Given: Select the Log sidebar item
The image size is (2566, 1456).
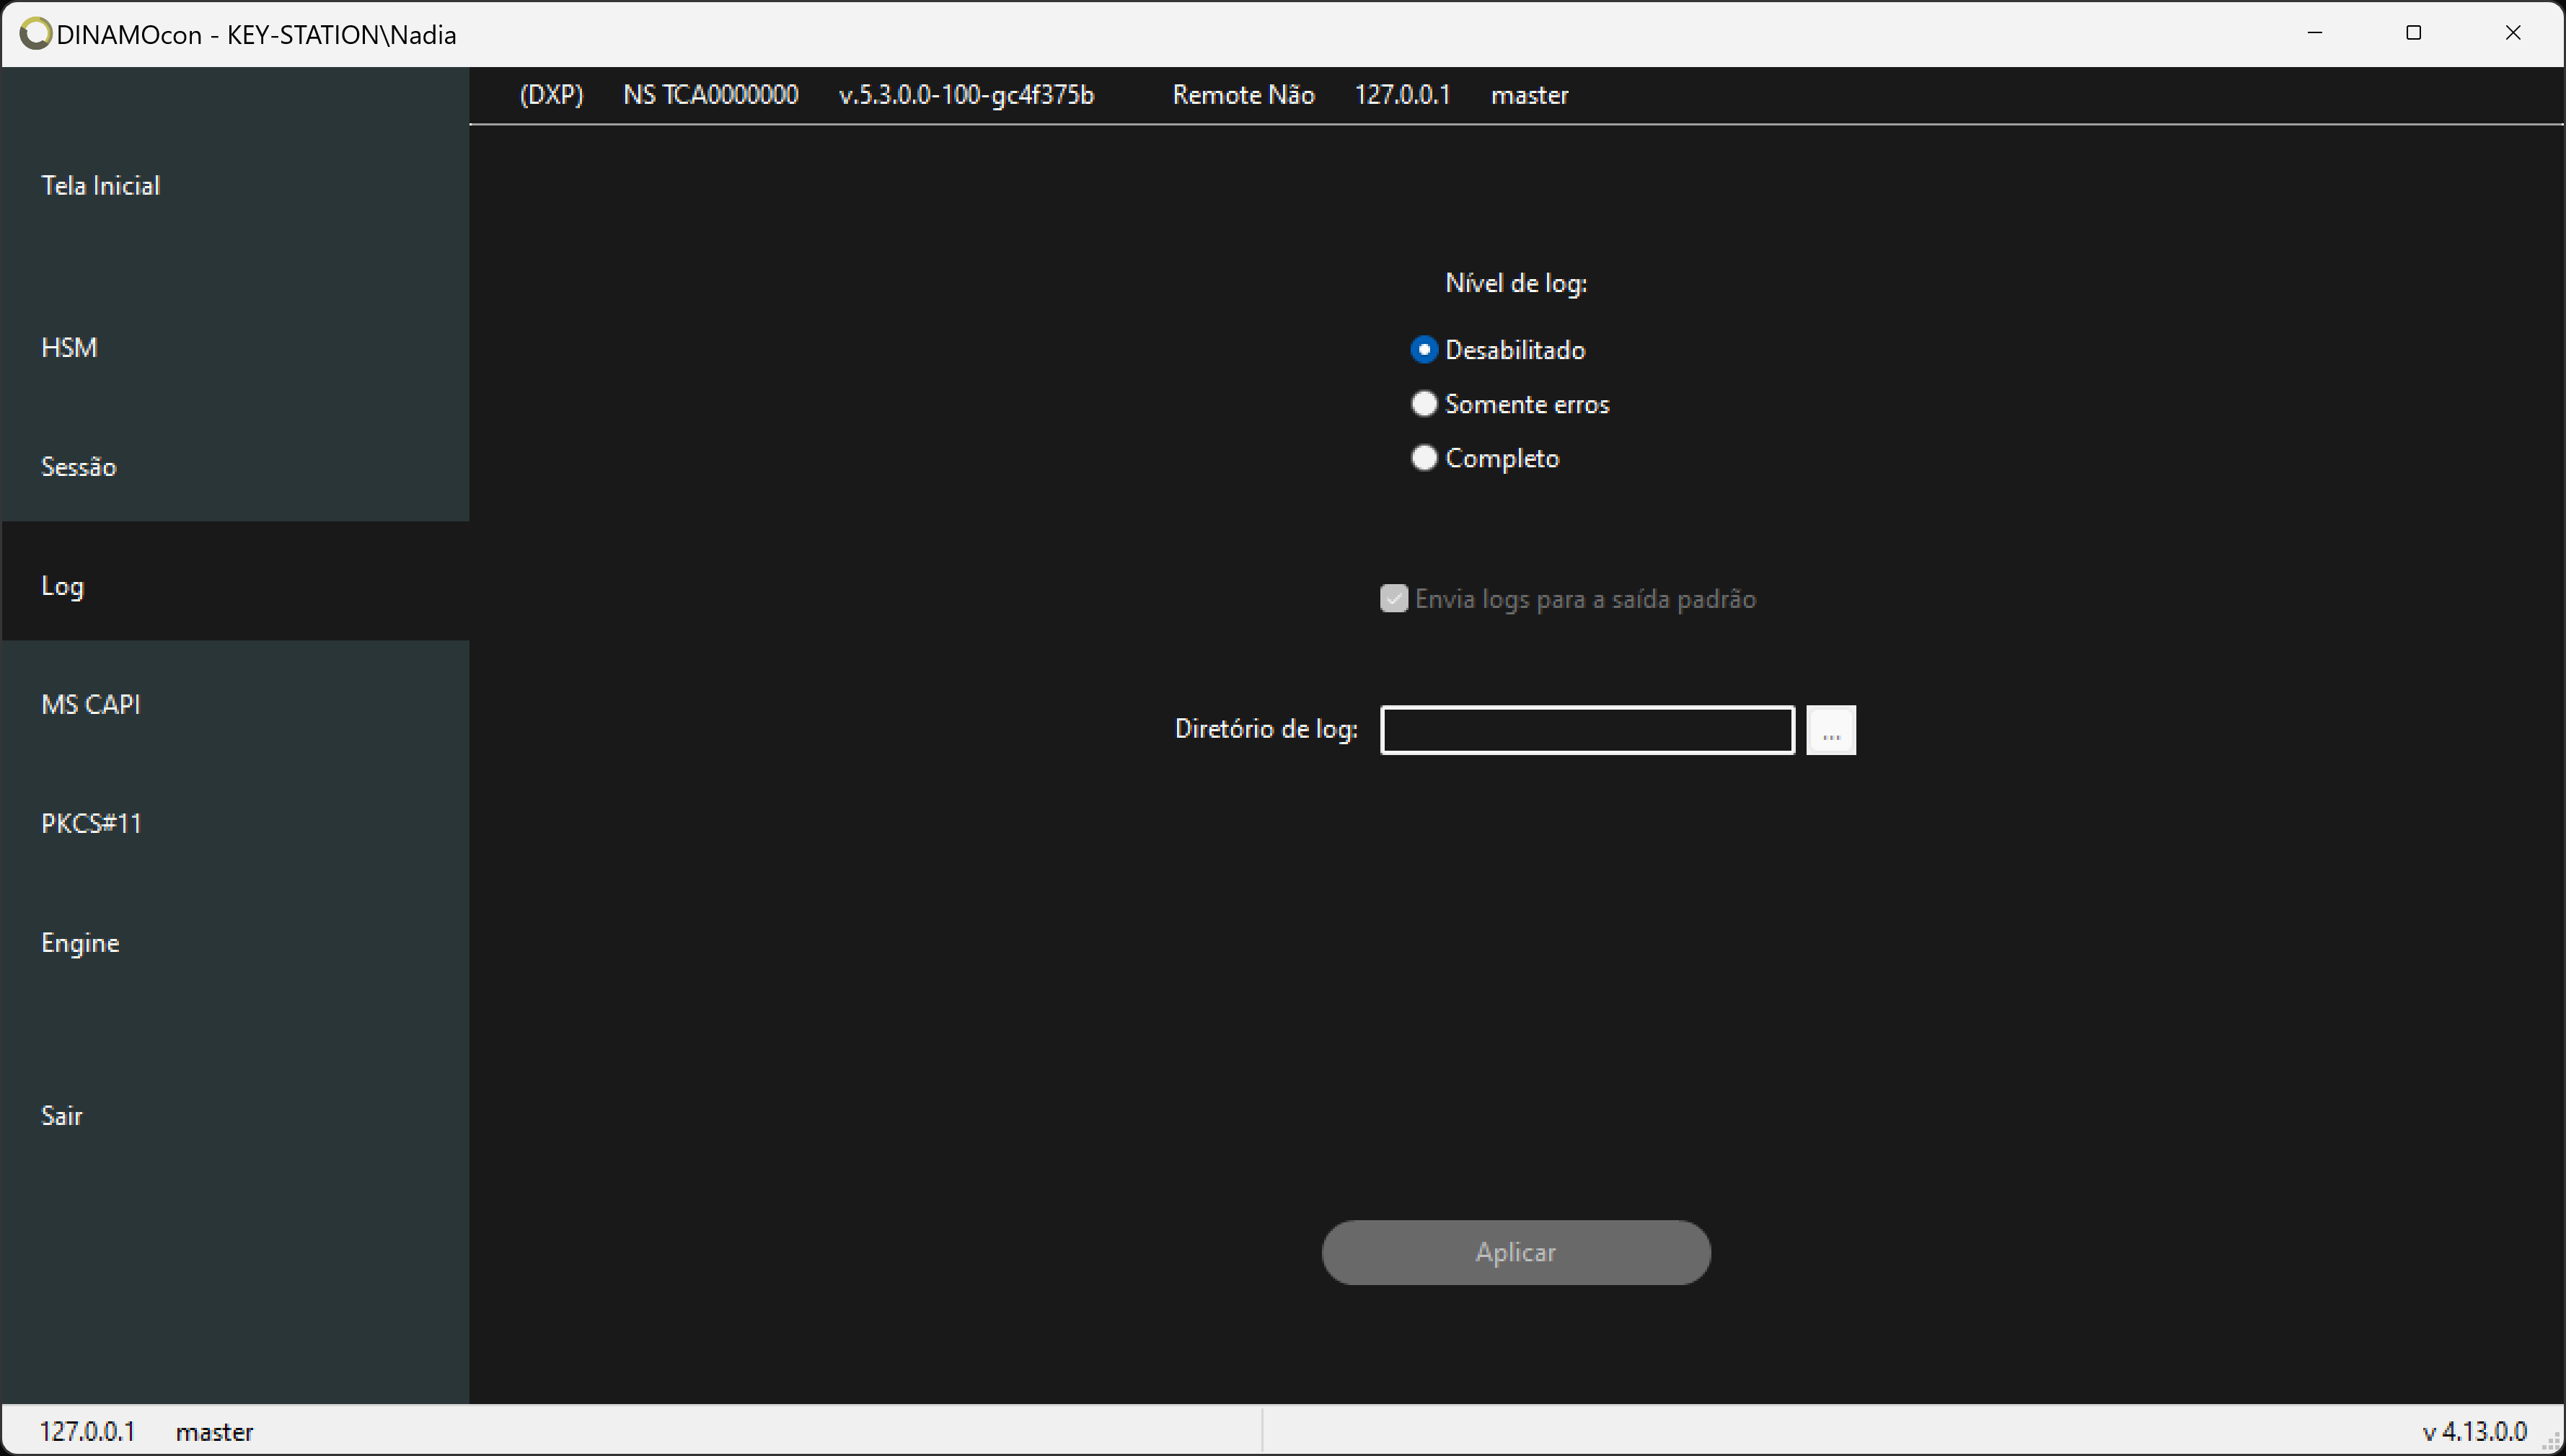Looking at the screenshot, I should pyautogui.click(x=235, y=585).
